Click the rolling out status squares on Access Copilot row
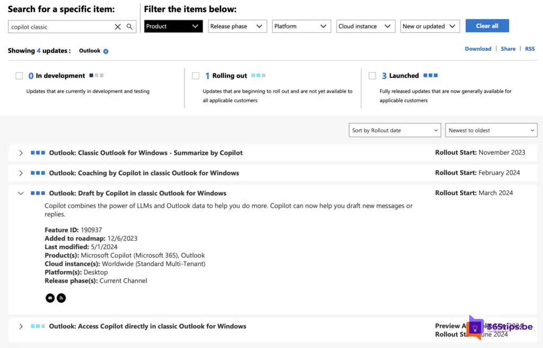Image resolution: width=543 pixels, height=348 pixels. [x=38, y=326]
